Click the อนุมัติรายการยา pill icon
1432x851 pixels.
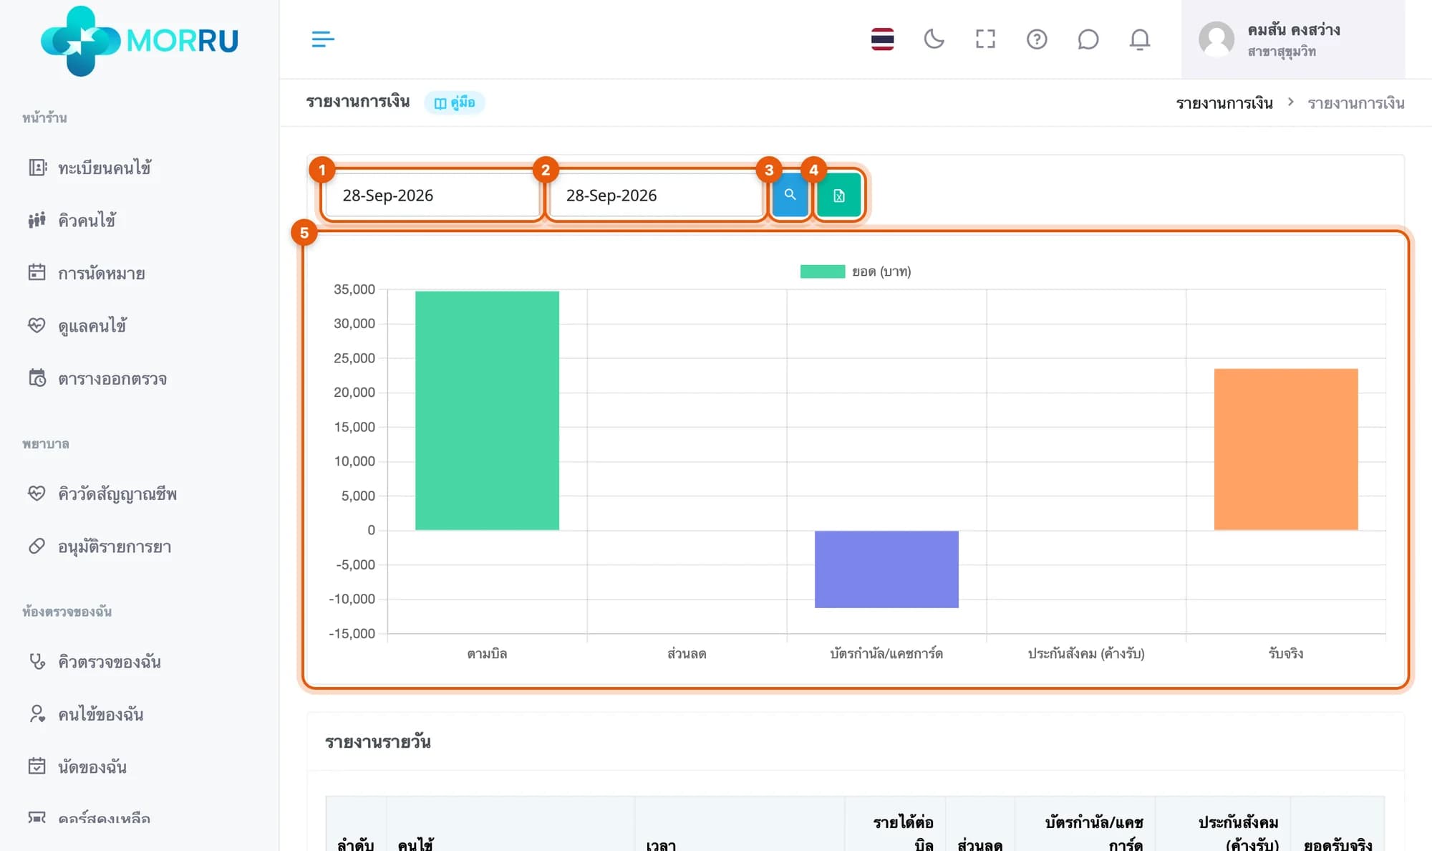[x=37, y=546]
